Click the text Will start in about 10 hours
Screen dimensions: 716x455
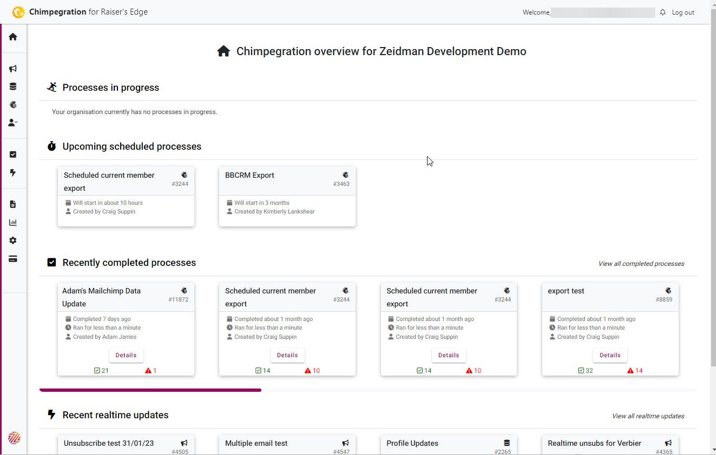click(x=108, y=203)
